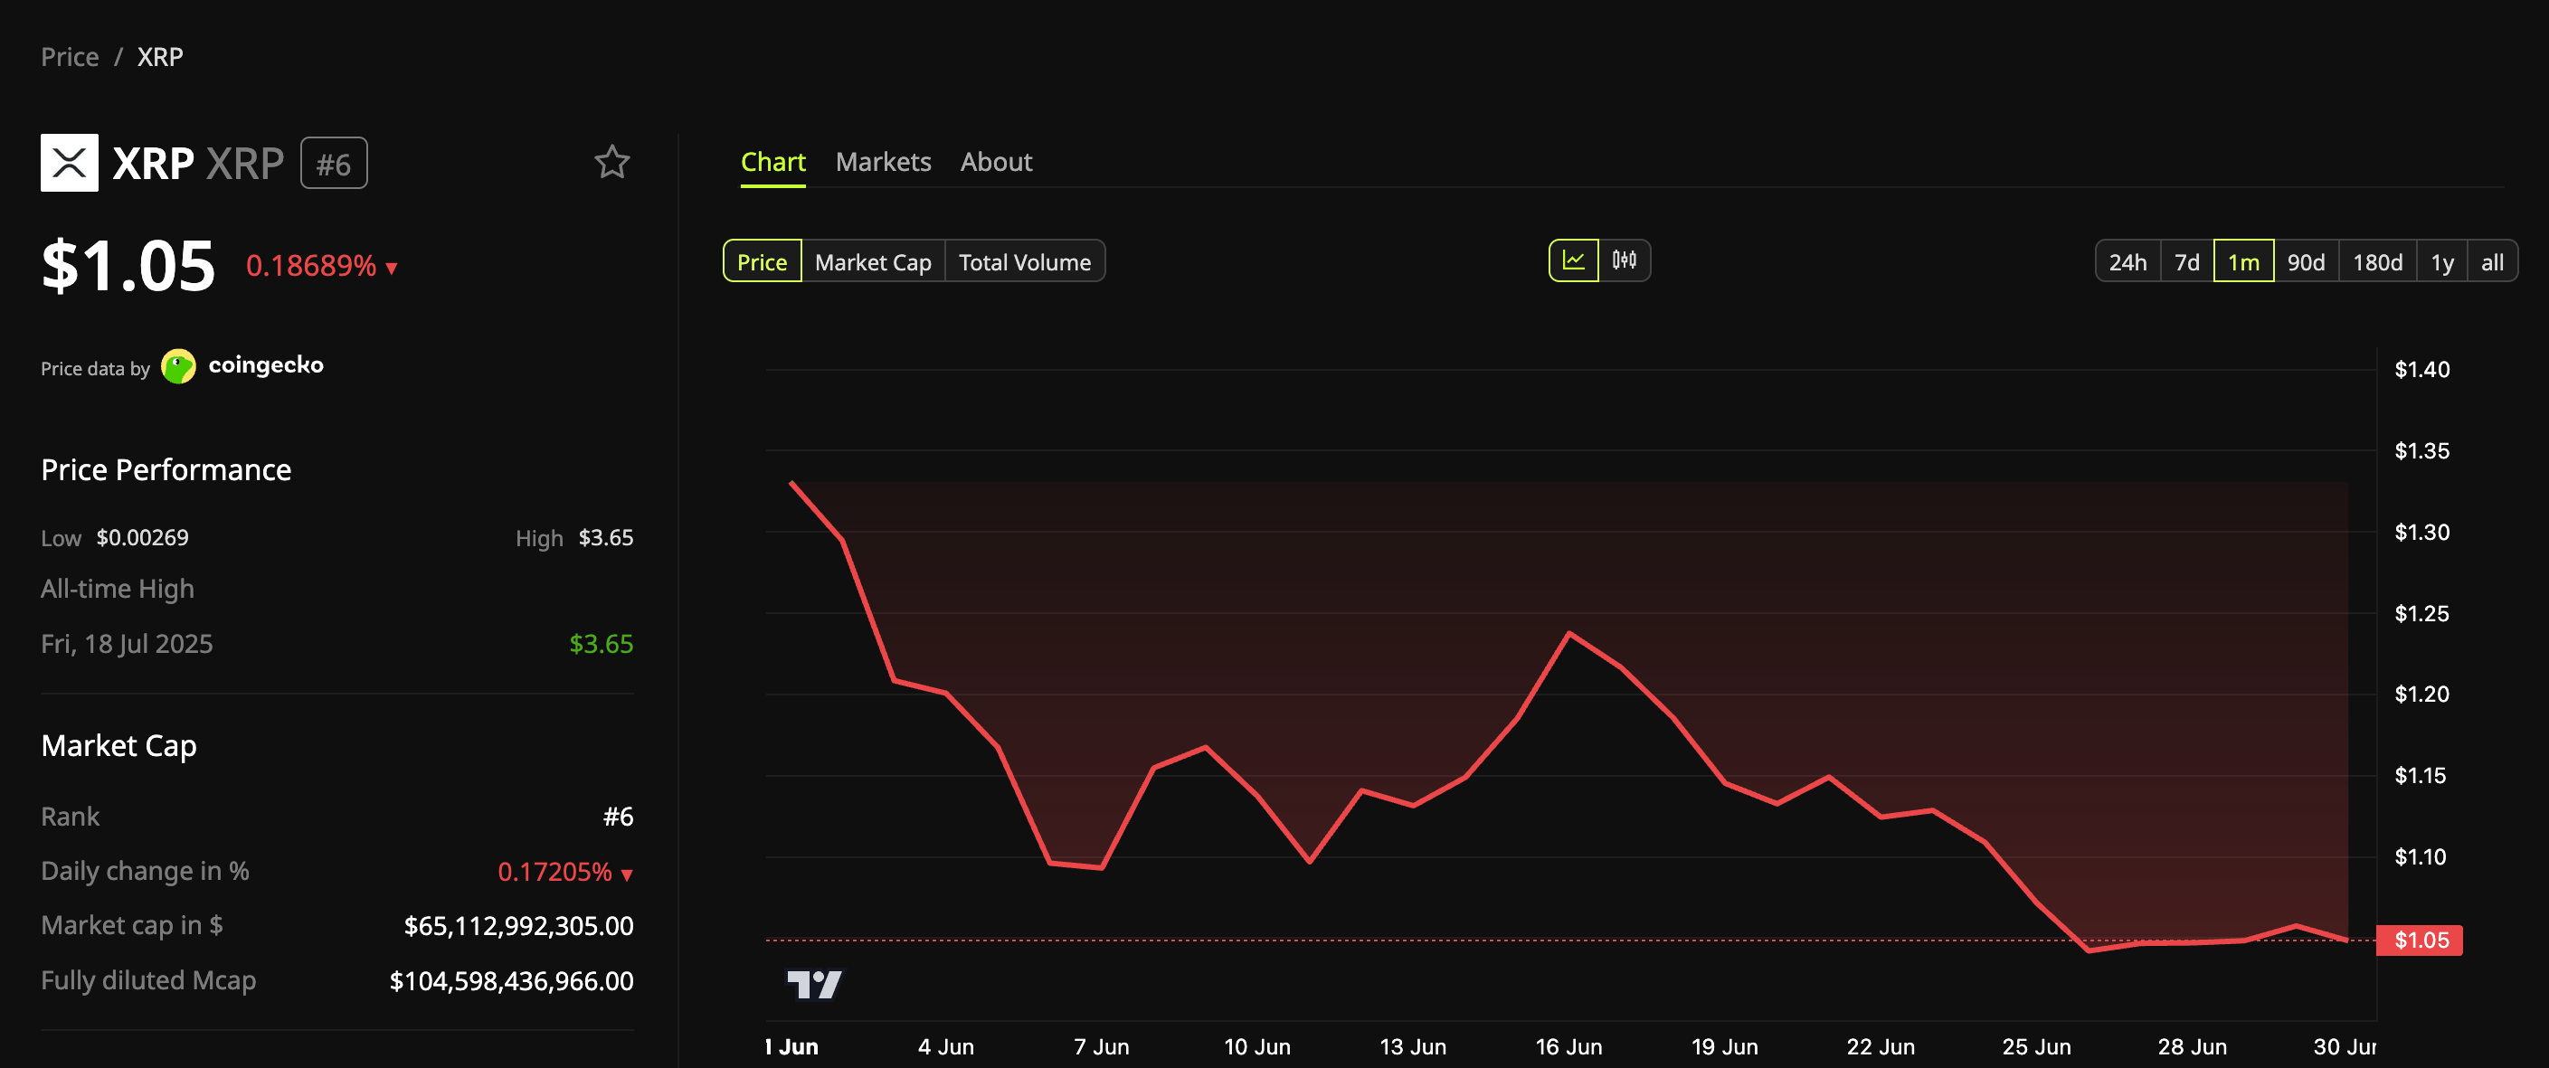Select the Chart tab
Viewport: 2549px width, 1068px height.
[x=772, y=162]
